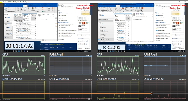The image size is (188, 101).
Task: Click Close Search icon in right Outlook ribbon
Action: [x=142, y=8]
